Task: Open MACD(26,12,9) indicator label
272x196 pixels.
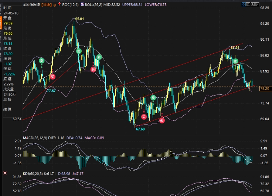Action: (35, 138)
